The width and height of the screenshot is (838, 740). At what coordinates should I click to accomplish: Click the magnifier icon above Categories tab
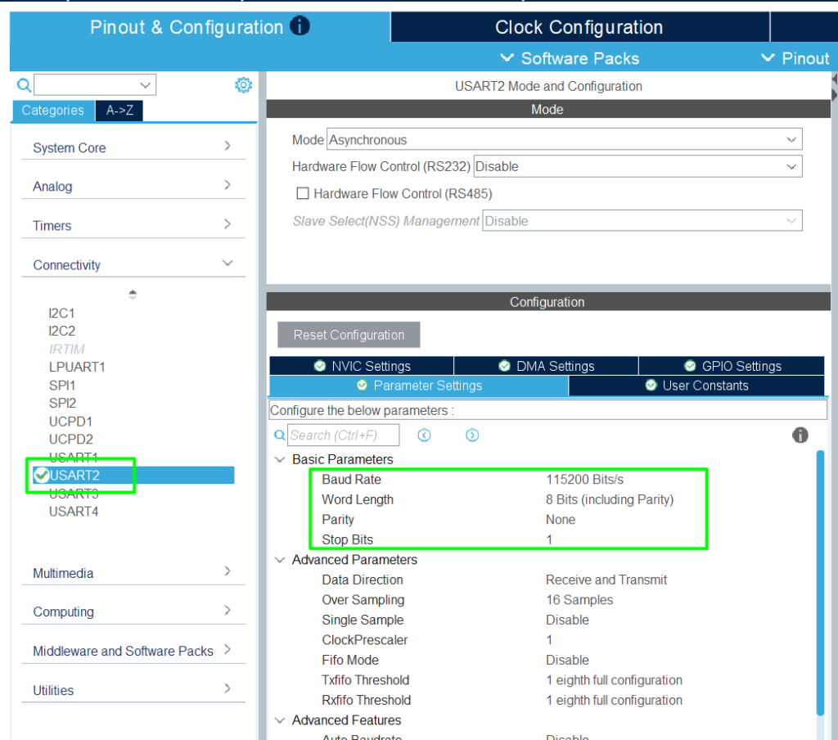coord(24,85)
